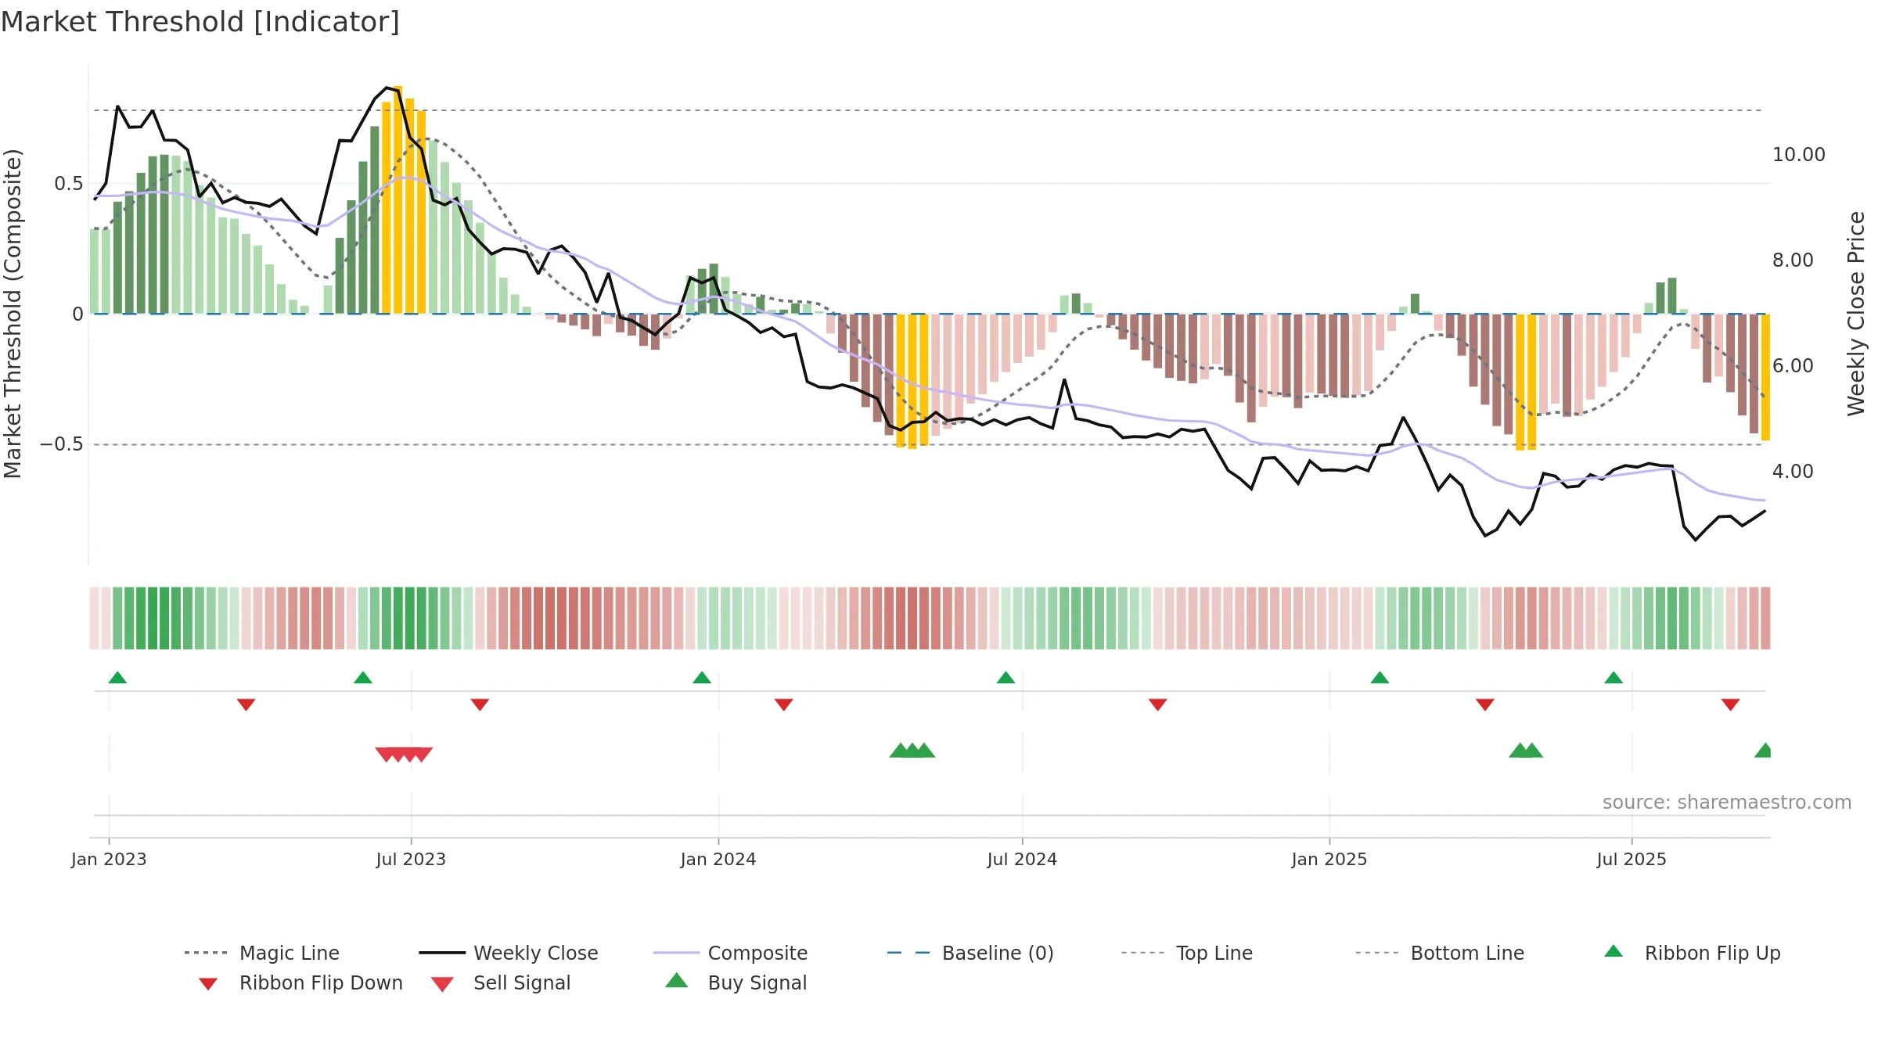
Task: Toggle Sell Signal legend entry
Action: pos(501,982)
